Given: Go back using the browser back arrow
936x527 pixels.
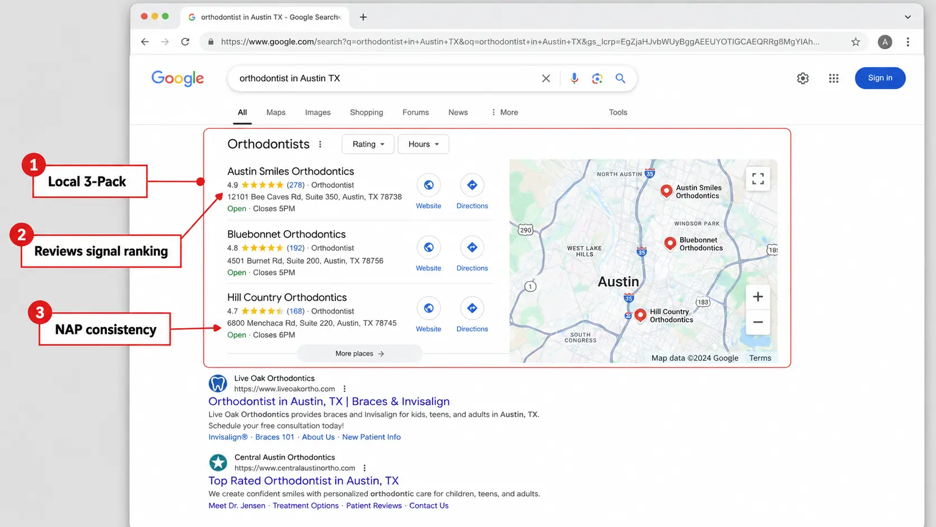Looking at the screenshot, I should [x=145, y=41].
